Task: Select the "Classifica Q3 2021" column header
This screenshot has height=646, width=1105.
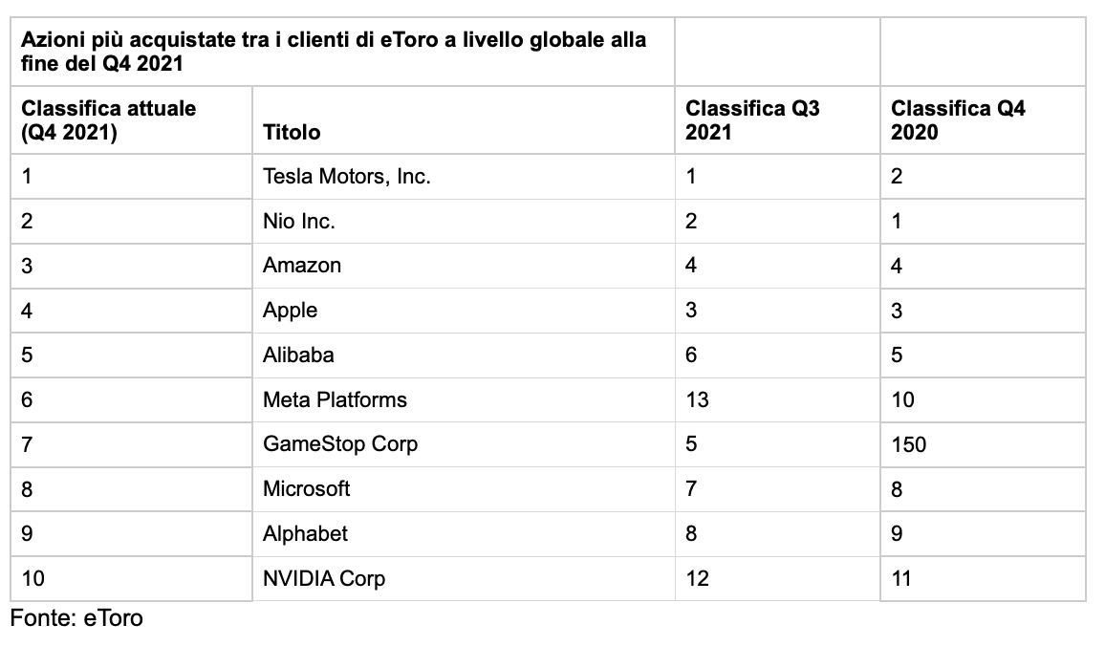Action: [x=753, y=119]
